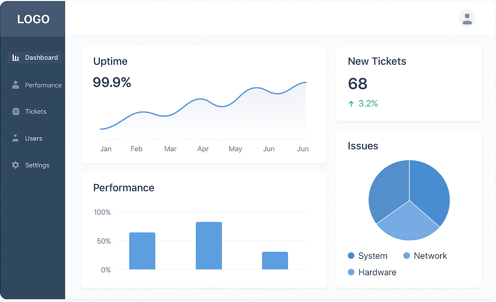The height and width of the screenshot is (302, 496).
Task: Click the tallest bar in Performance chart
Action: click(209, 246)
